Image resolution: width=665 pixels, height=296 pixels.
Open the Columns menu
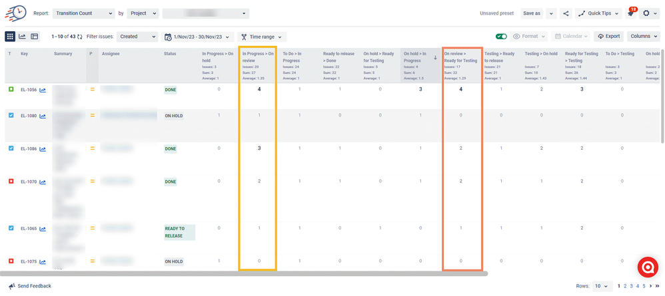point(644,37)
